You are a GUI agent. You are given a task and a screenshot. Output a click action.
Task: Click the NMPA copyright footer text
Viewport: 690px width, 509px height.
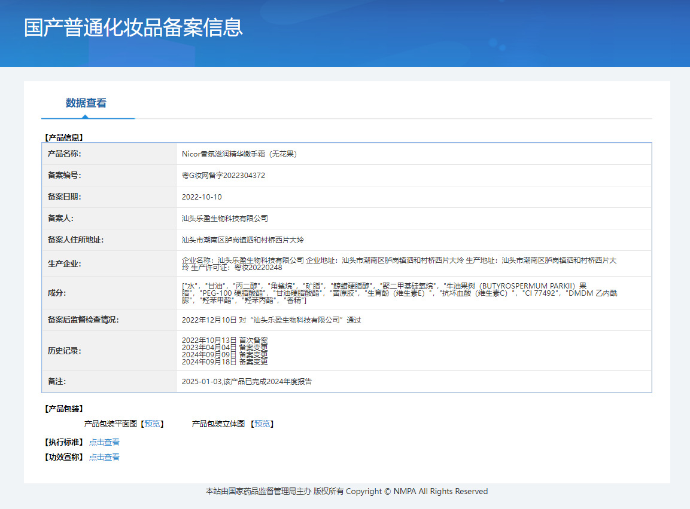346,492
